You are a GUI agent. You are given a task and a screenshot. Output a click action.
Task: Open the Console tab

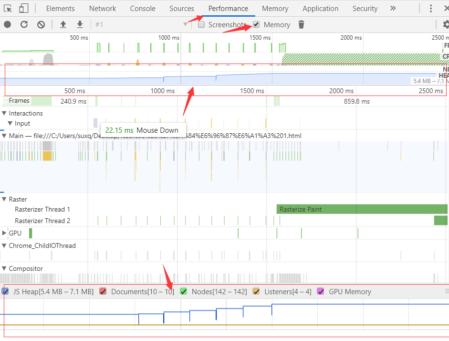coord(143,8)
